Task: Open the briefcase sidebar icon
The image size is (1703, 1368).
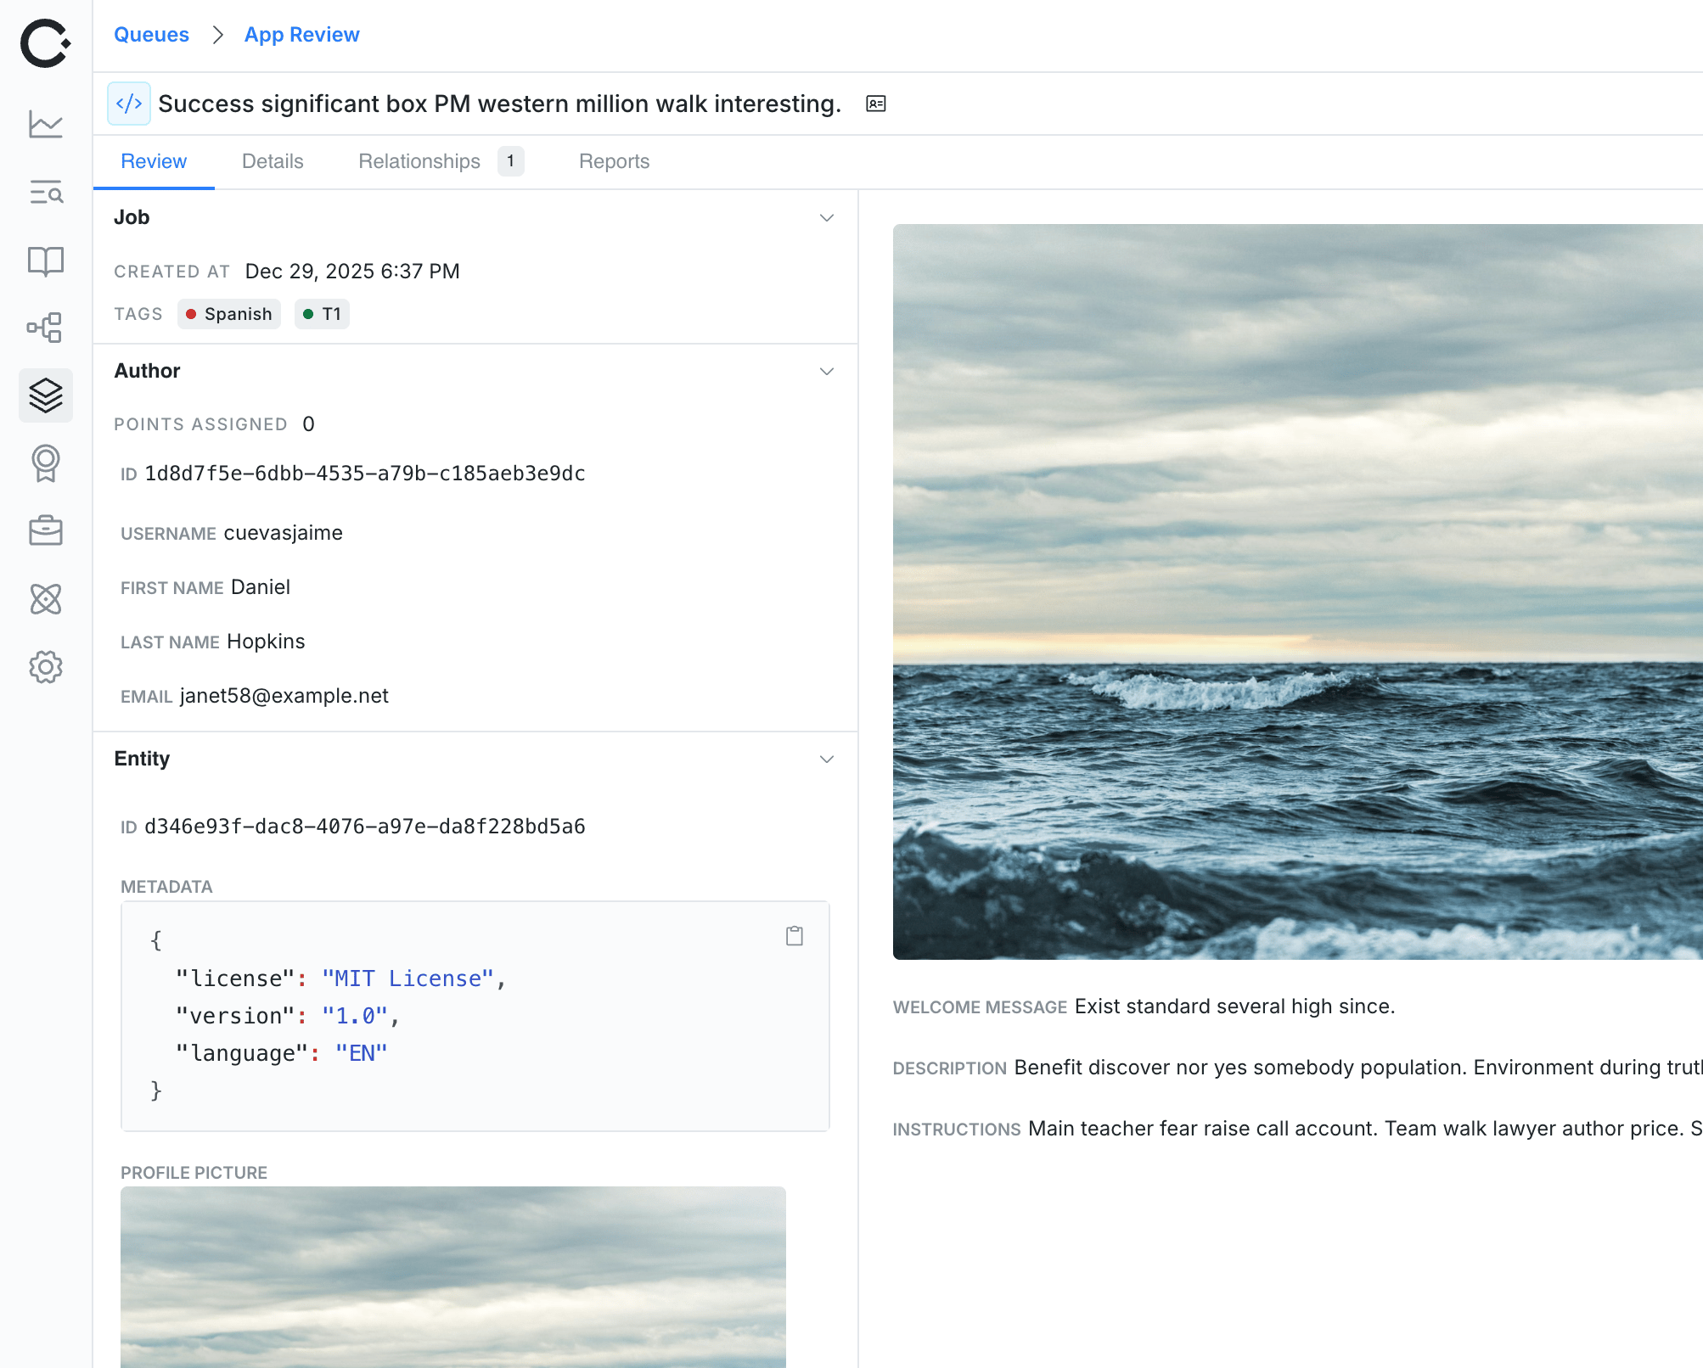Action: tap(46, 531)
